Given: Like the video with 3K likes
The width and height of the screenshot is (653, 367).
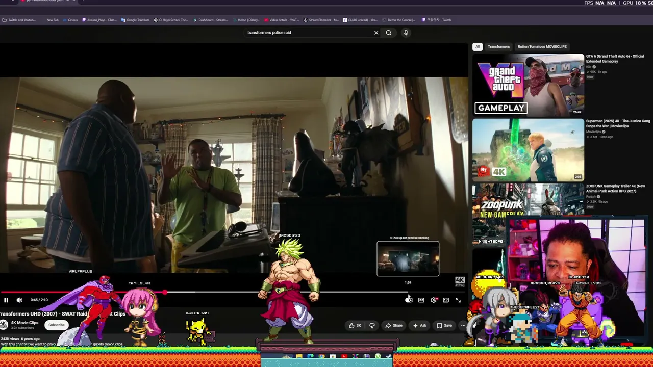Looking at the screenshot, I should coord(355,325).
